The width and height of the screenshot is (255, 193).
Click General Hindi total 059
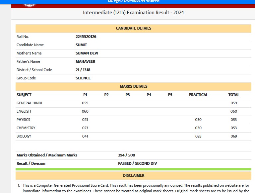234,103
